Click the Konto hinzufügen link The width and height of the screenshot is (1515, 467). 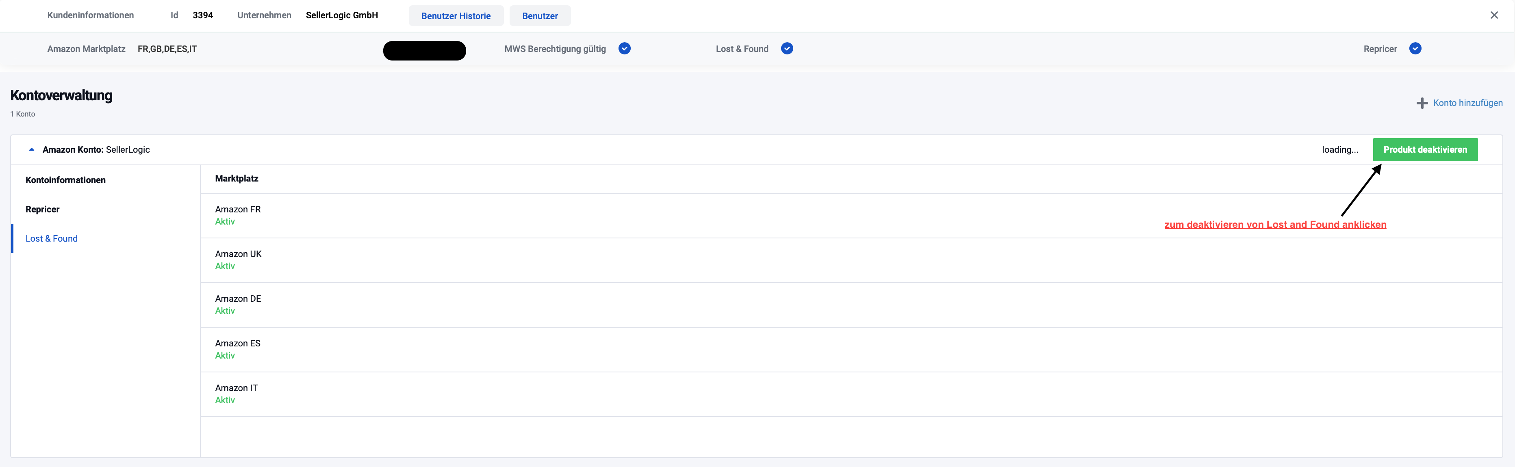coord(1467,103)
